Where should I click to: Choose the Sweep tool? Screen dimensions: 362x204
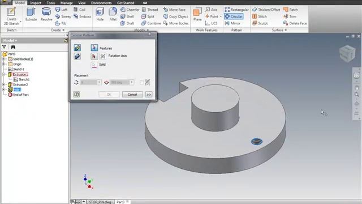(63, 16)
